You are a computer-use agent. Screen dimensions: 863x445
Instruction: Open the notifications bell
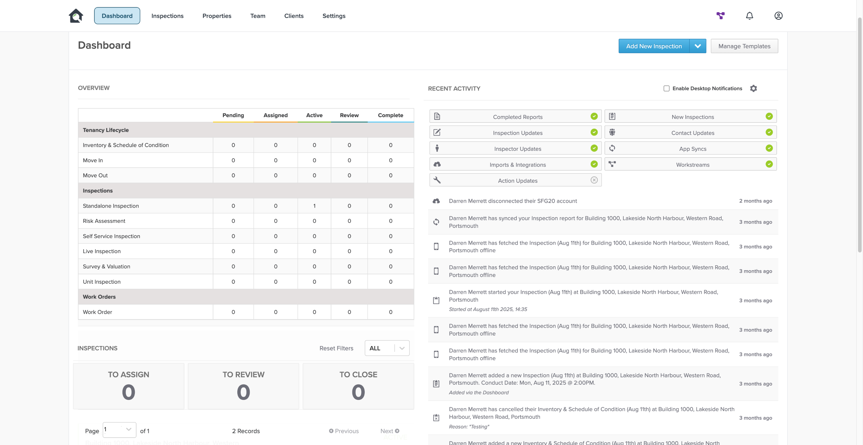pos(749,15)
